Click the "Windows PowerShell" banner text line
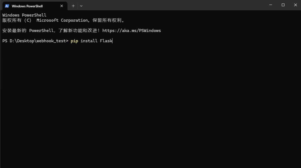301x168 pixels. pyautogui.click(x=24, y=15)
